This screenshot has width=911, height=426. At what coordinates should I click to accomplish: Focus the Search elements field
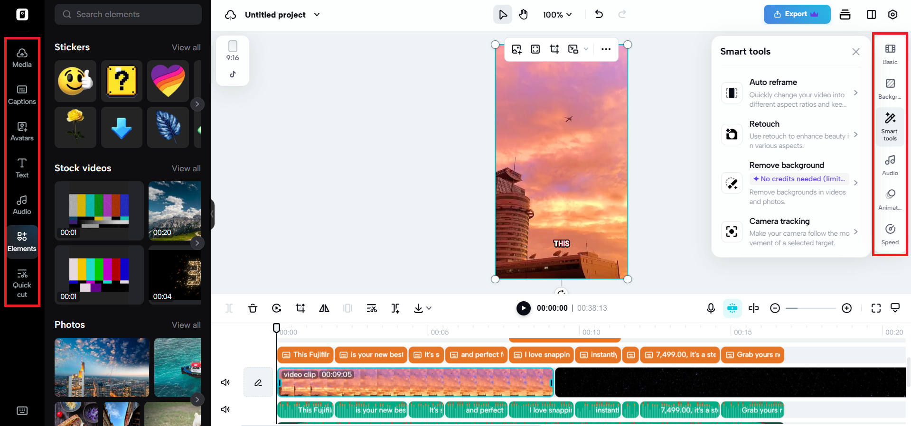coord(128,14)
